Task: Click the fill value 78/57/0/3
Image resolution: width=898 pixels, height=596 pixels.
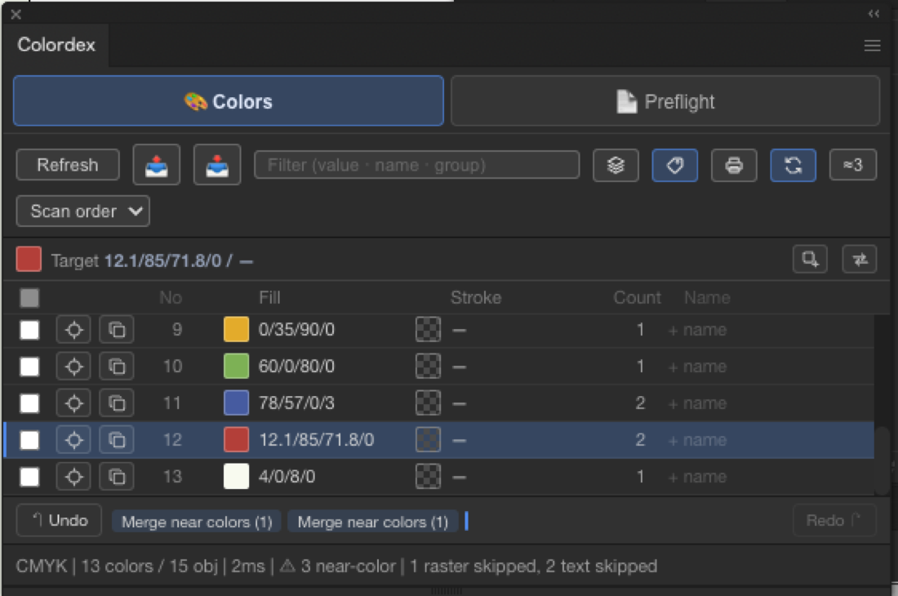Action: coord(296,403)
